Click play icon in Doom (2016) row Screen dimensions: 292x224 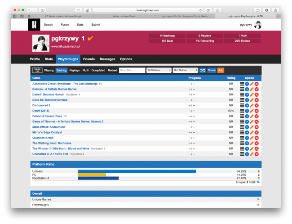pos(247,111)
